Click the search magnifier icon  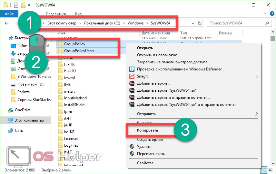267,23
